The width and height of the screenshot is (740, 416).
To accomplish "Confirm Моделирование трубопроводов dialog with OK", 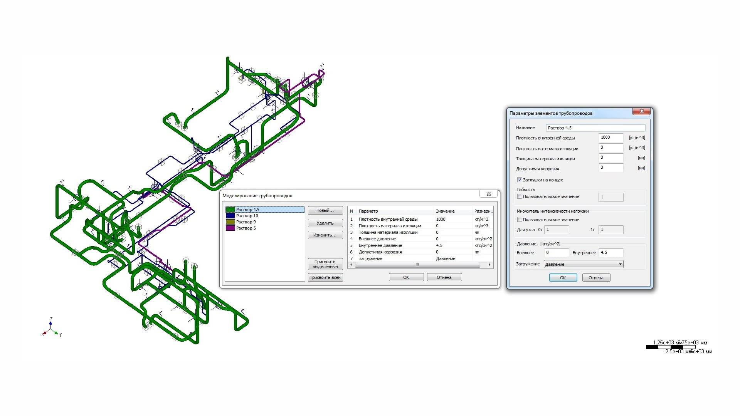I will click(x=406, y=277).
